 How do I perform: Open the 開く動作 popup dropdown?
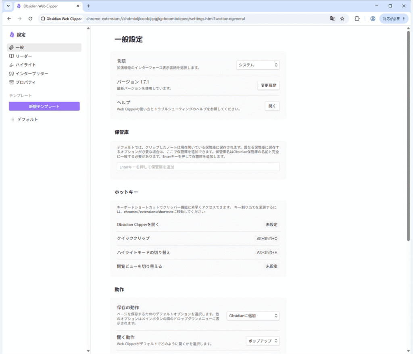click(263, 341)
